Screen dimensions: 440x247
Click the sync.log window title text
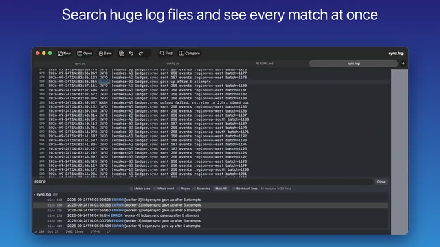[x=396, y=54]
